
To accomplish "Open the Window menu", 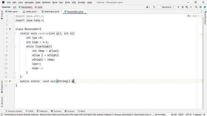I will pos(82,2).
